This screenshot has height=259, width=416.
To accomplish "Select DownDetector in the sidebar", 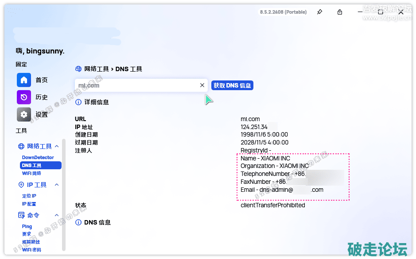I will 38,157.
